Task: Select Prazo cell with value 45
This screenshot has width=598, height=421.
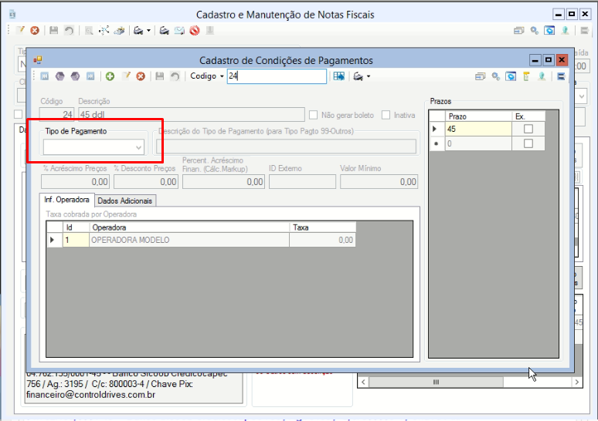Action: click(478, 129)
